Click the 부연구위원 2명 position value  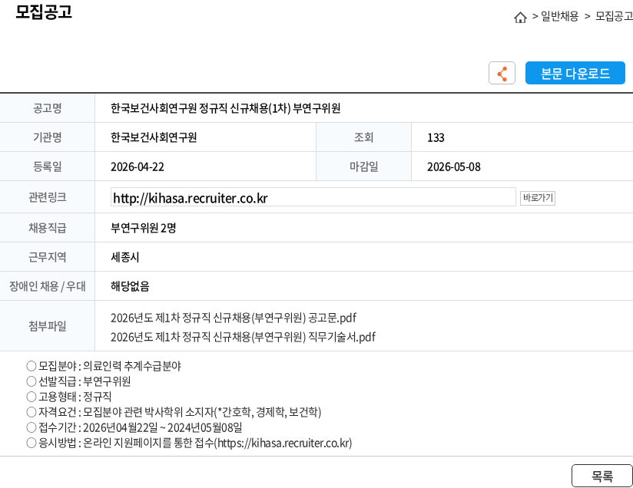[144, 229]
